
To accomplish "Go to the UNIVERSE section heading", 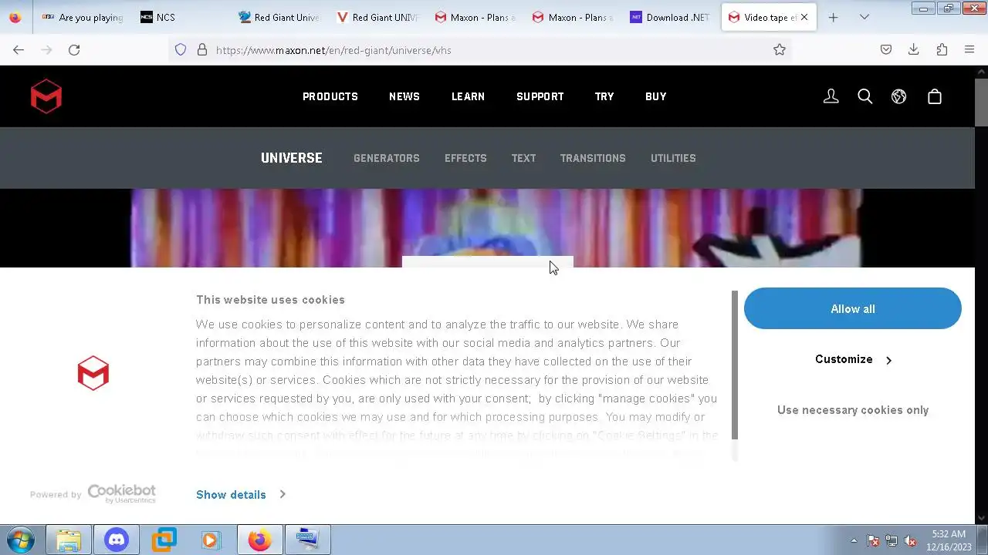I will coord(292,158).
